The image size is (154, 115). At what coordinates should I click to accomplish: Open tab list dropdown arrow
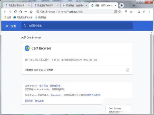[134, 6]
